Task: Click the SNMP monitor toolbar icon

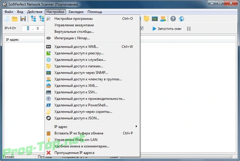Action: [155, 19]
